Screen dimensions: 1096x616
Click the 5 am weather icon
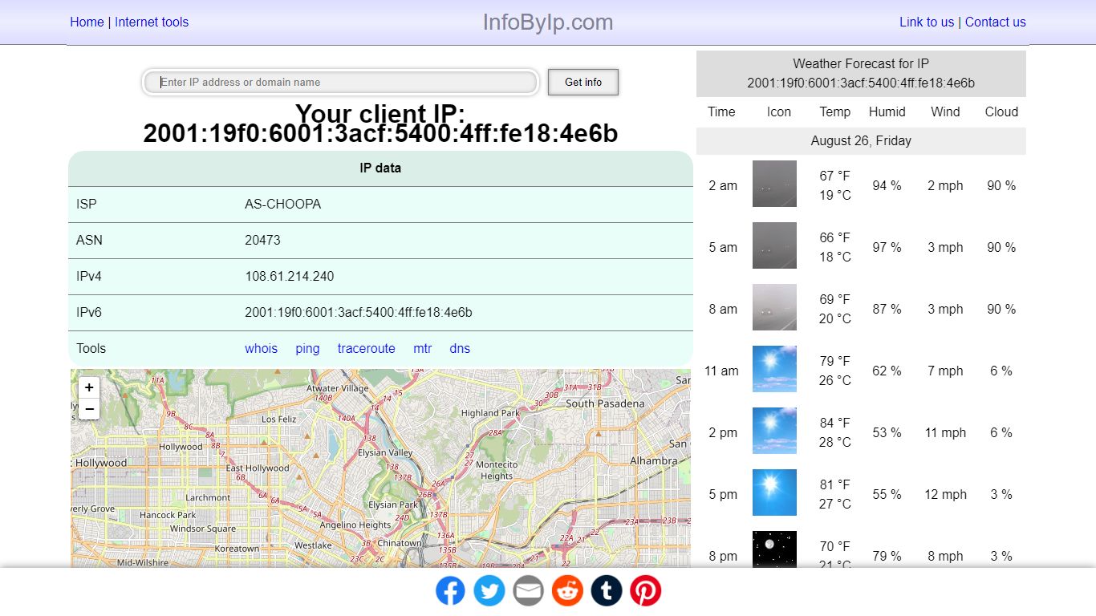(774, 245)
